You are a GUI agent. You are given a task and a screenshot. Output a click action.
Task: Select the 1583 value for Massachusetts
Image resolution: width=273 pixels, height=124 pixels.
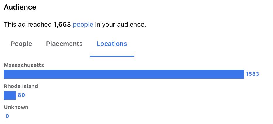pyautogui.click(x=252, y=74)
